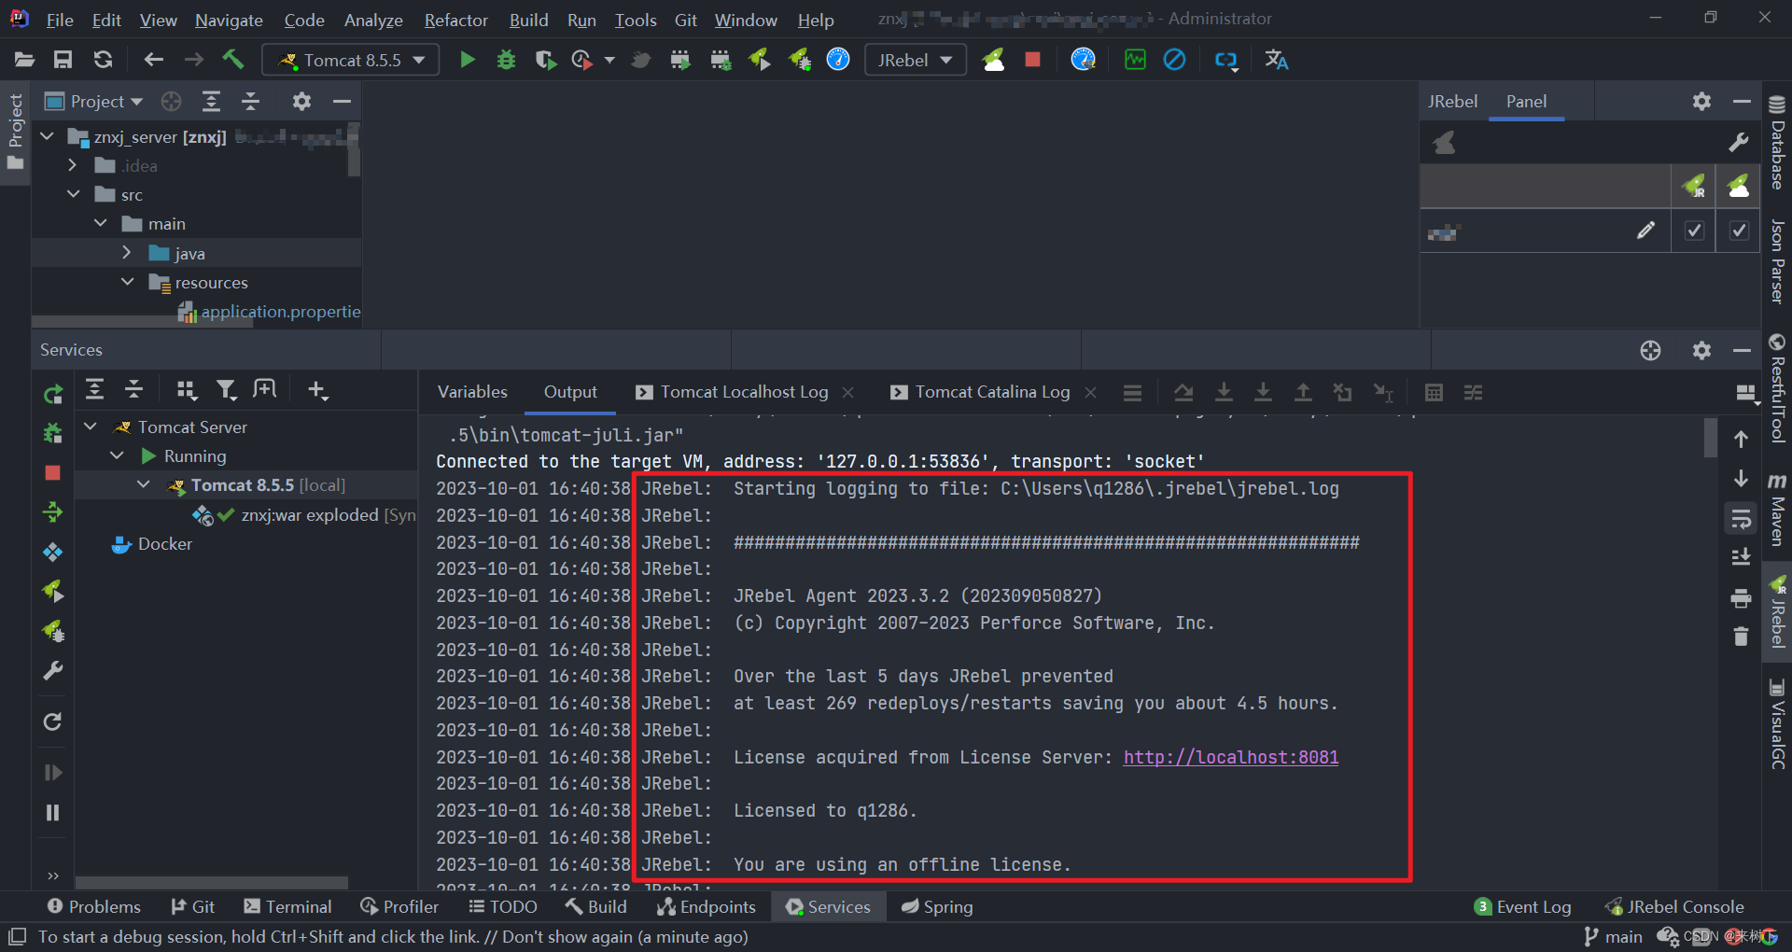Collapse the Running node in Services
Viewport: 1792px width, 952px height.
click(x=117, y=455)
